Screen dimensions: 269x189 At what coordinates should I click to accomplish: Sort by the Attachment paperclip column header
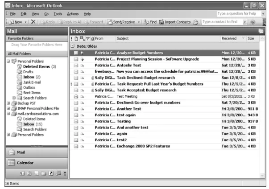pos(92,39)
